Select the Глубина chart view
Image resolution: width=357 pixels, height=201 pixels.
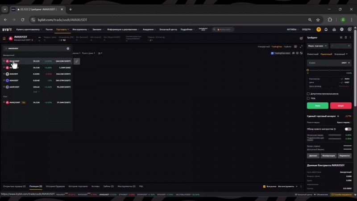(287, 46)
